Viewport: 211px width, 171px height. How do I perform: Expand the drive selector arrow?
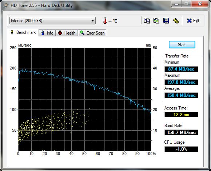click(x=92, y=21)
